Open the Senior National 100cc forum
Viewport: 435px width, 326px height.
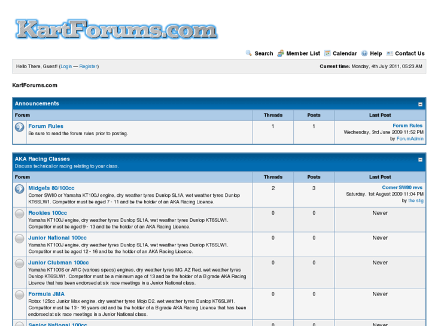click(x=57, y=324)
